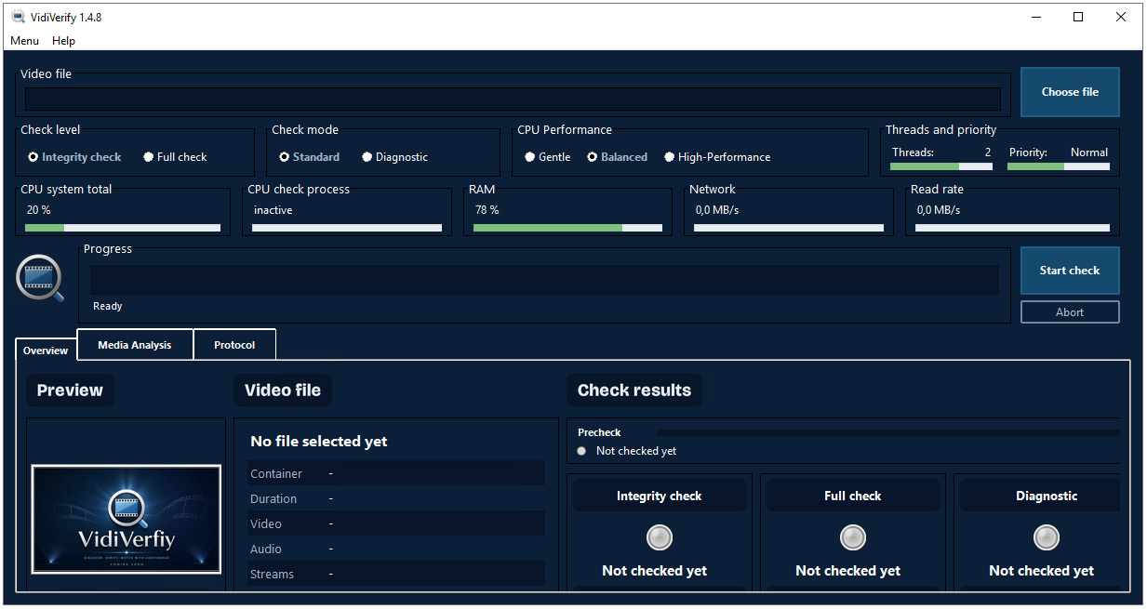Click the RAM usage bar

(x=567, y=228)
